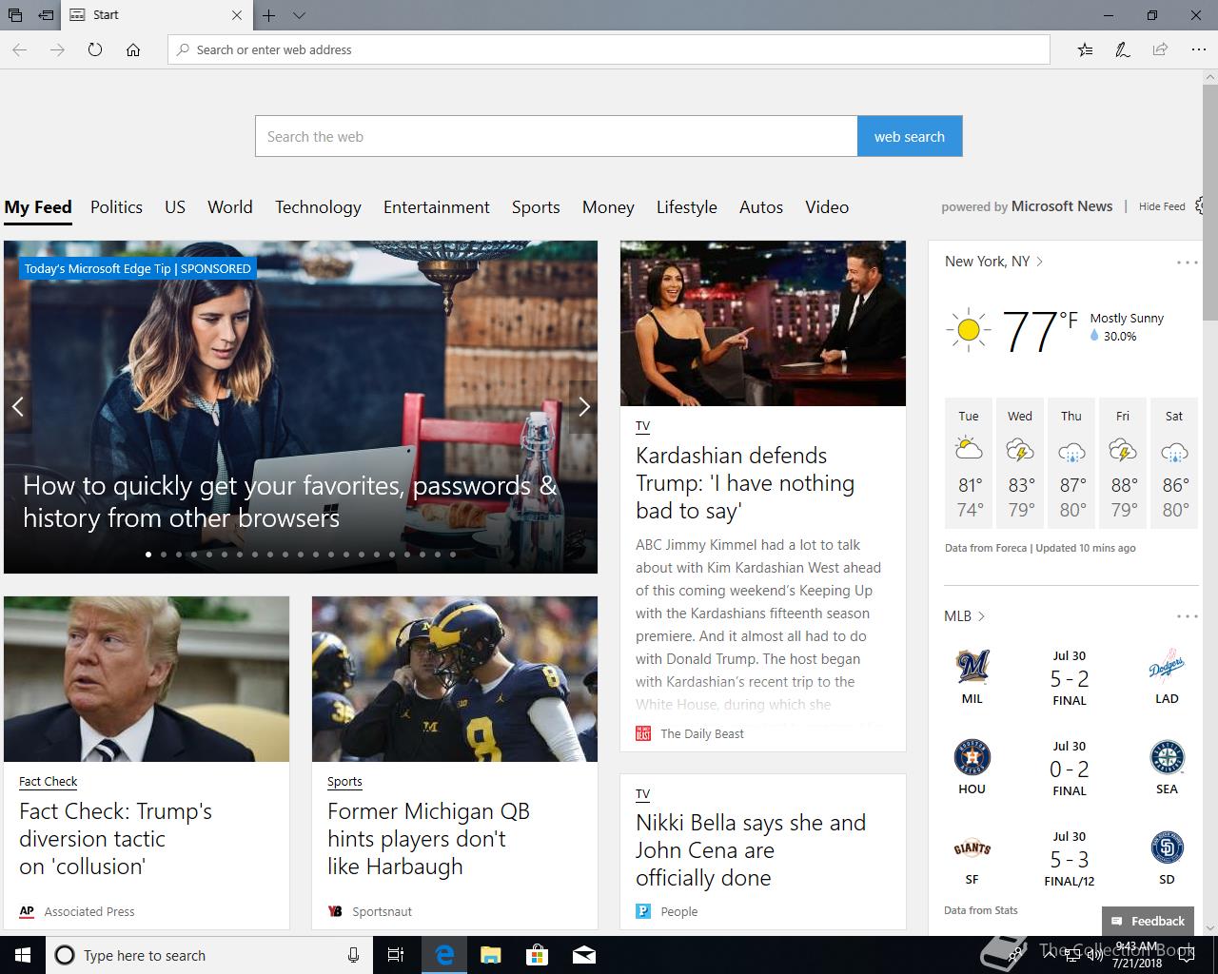
Task: Open the Video tab
Action: pos(827,207)
